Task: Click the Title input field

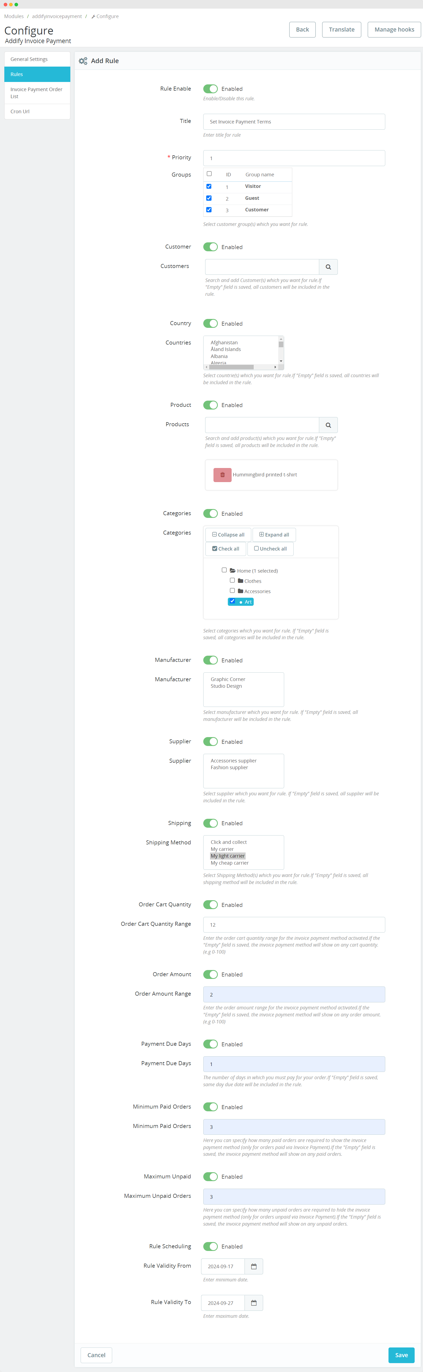Action: point(294,121)
